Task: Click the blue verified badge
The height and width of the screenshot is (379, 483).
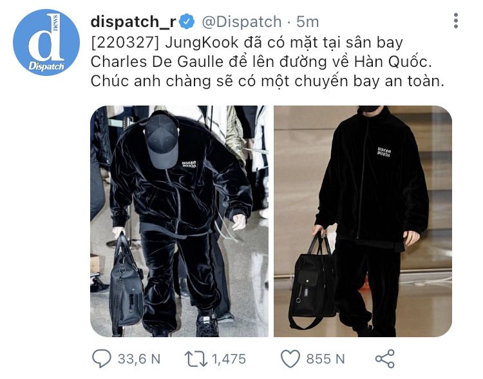Action: click(187, 21)
